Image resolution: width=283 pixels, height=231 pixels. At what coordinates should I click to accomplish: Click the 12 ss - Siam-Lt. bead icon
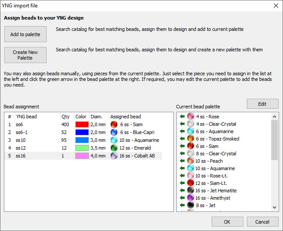[x=190, y=183]
